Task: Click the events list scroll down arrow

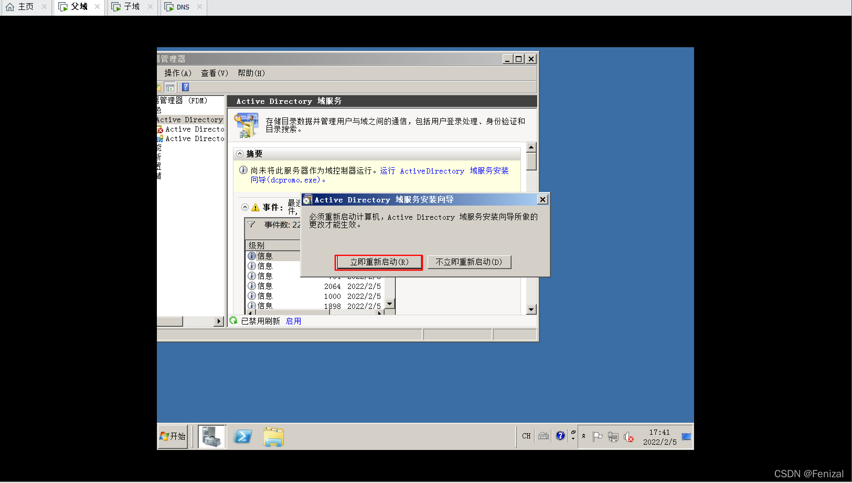Action: point(389,304)
